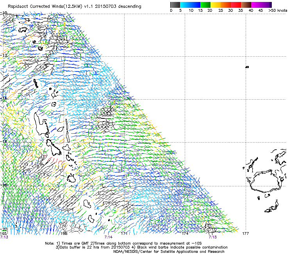Click the brown 35-40 knots legend swatch

tap(246, 5)
